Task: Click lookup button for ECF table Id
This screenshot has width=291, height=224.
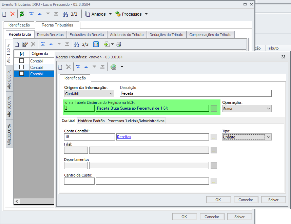Action: [x=214, y=109]
